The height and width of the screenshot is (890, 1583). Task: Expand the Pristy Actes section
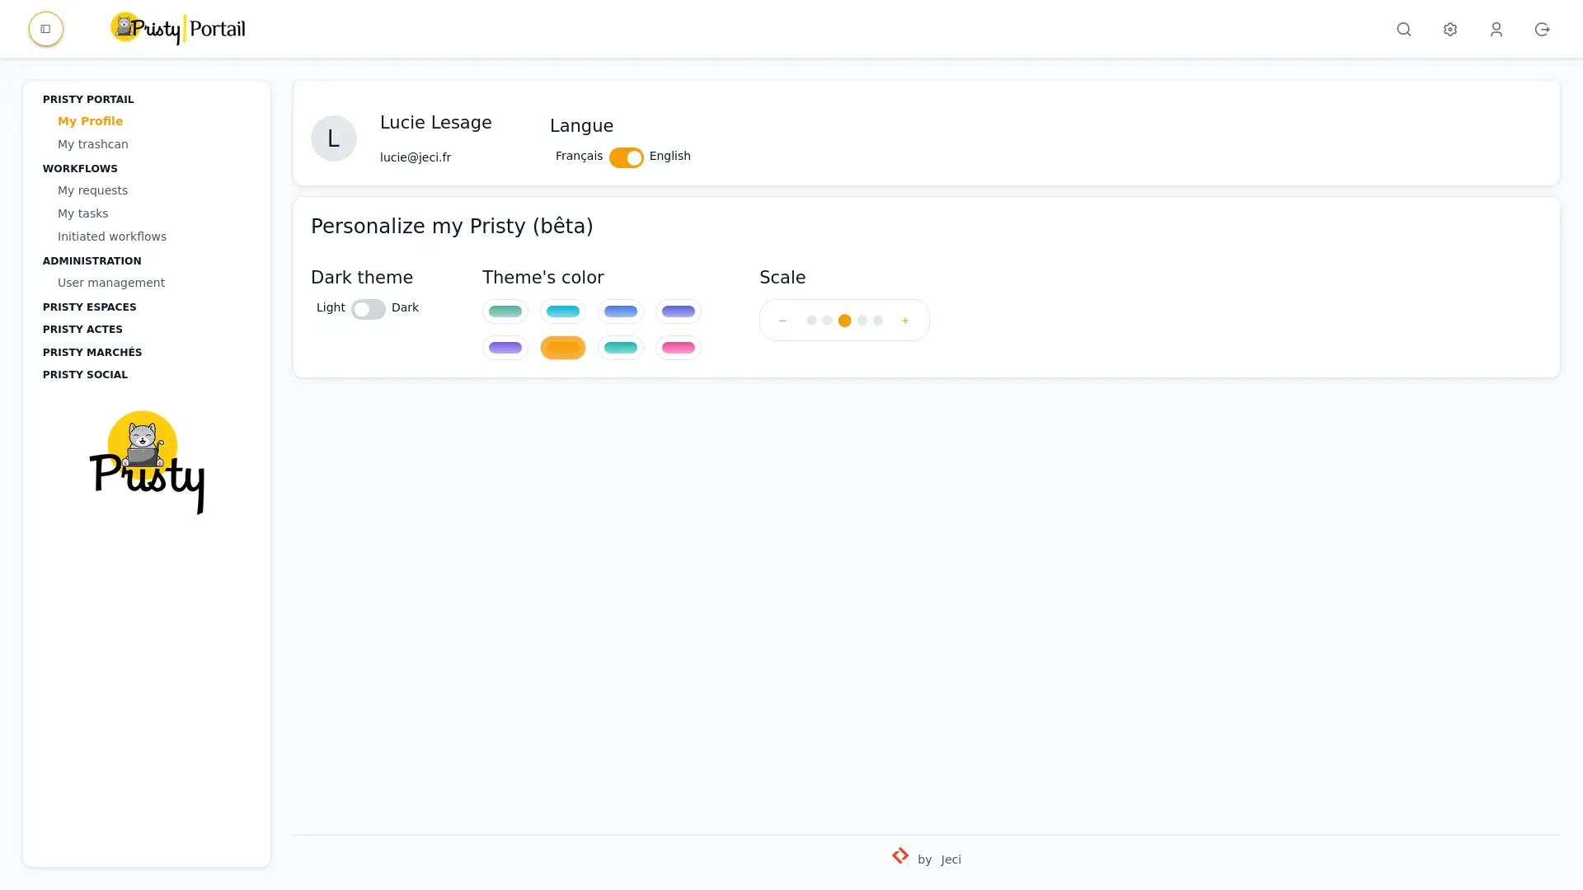82,330
